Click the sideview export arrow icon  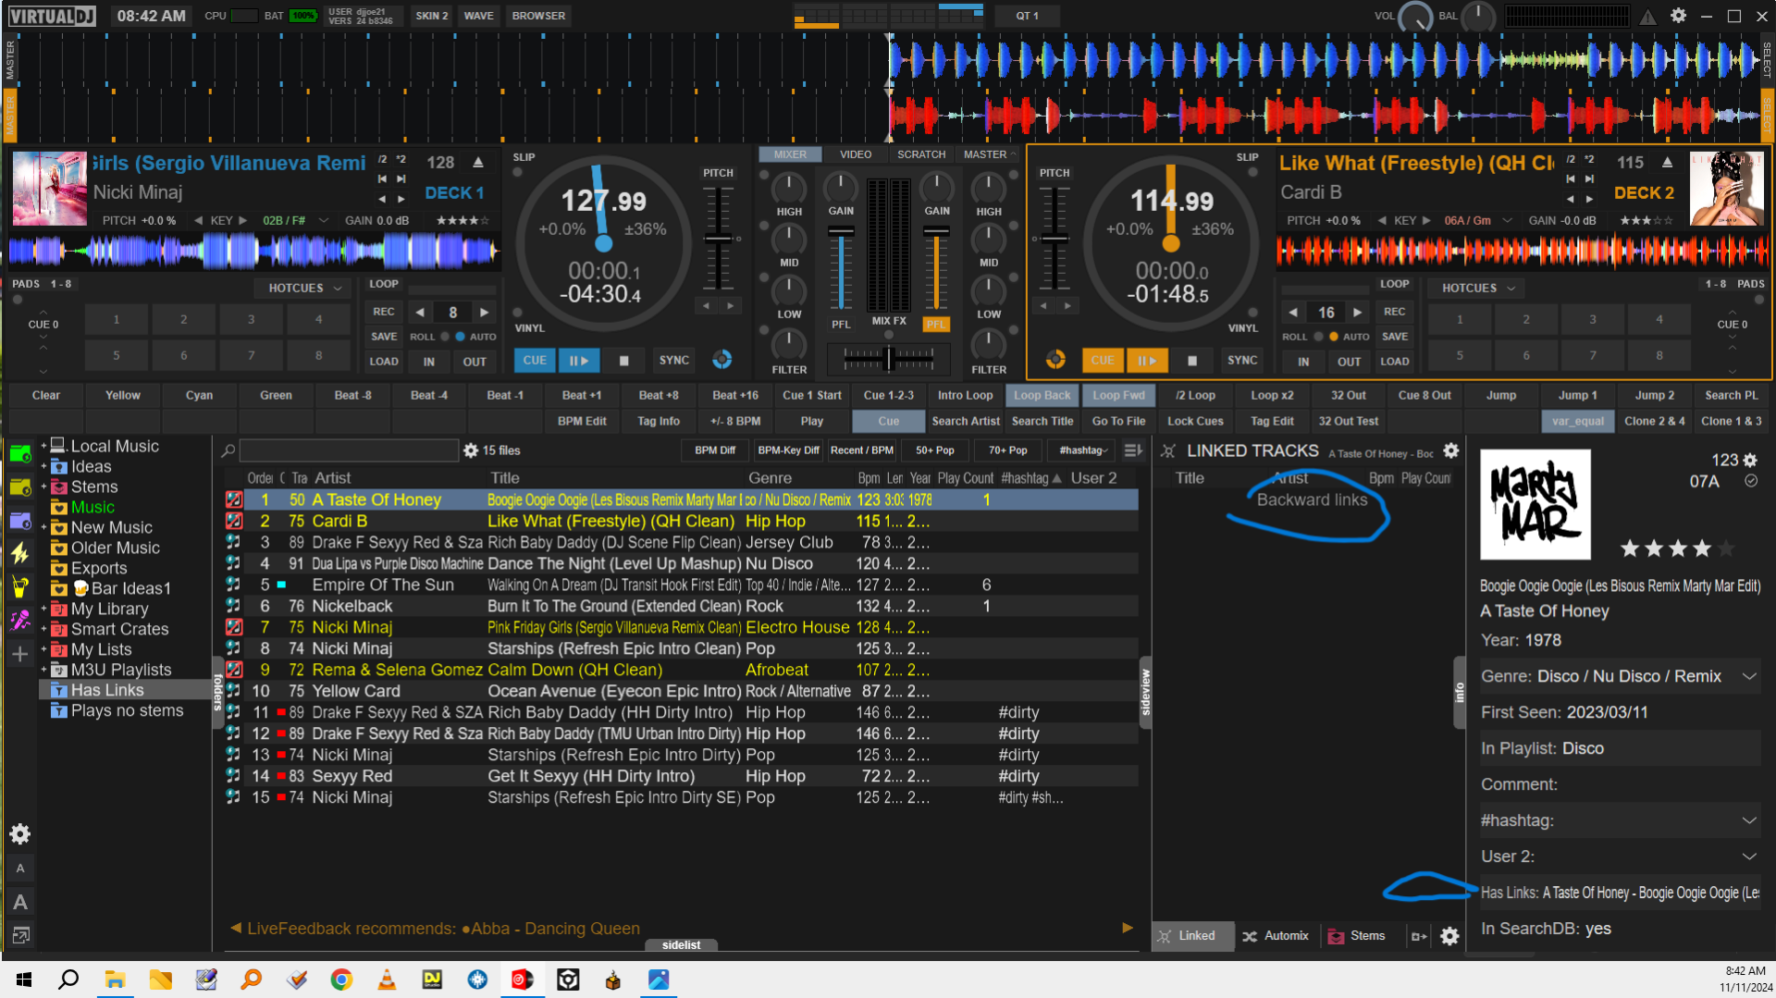(1418, 937)
